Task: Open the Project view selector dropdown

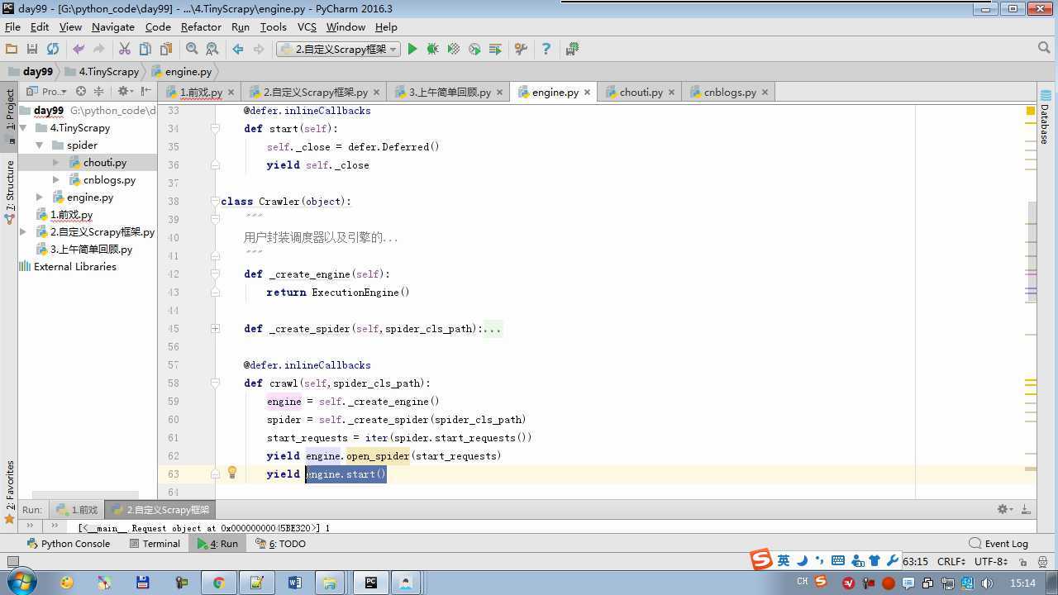Action: (47, 92)
